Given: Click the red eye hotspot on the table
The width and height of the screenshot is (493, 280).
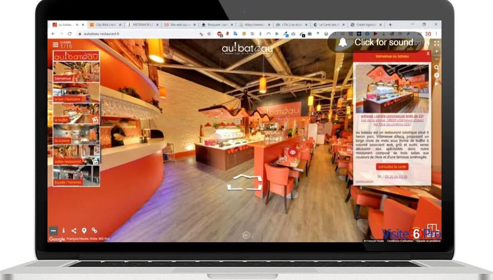Looking at the screenshot, I should pos(293,152).
